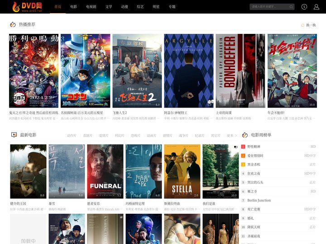Open the 明星 nav tab
The height and width of the screenshot is (244, 326).
pos(156,7)
